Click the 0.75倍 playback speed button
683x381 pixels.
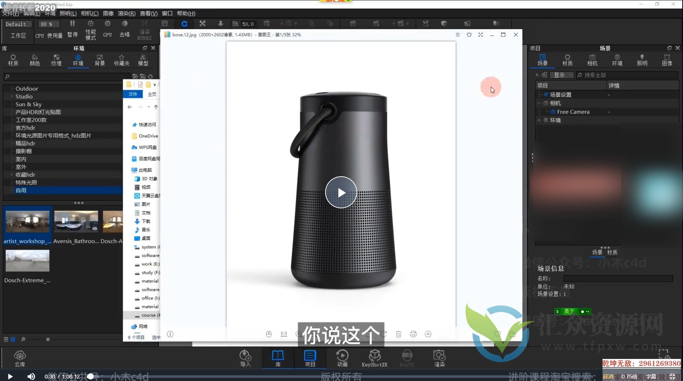(x=629, y=376)
